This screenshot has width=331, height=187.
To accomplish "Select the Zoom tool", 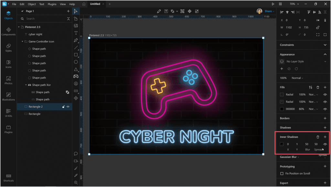I will coord(76,183).
